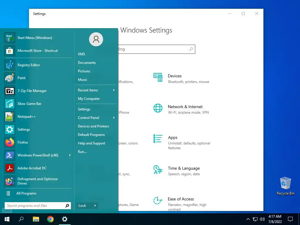Click the search magnifier in the start menu box
The image size is (300, 225).
(x=67, y=206)
